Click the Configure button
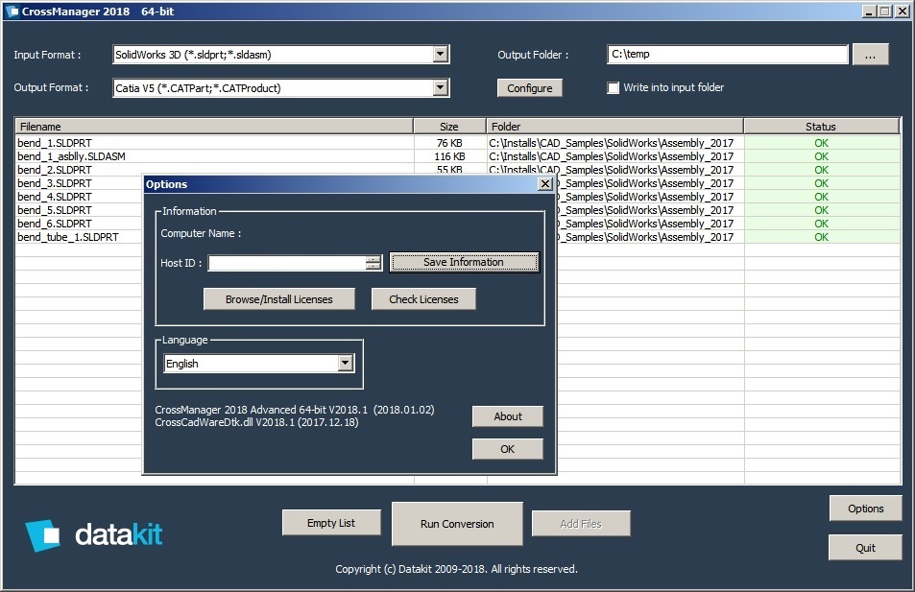The height and width of the screenshot is (592, 915). pos(529,88)
